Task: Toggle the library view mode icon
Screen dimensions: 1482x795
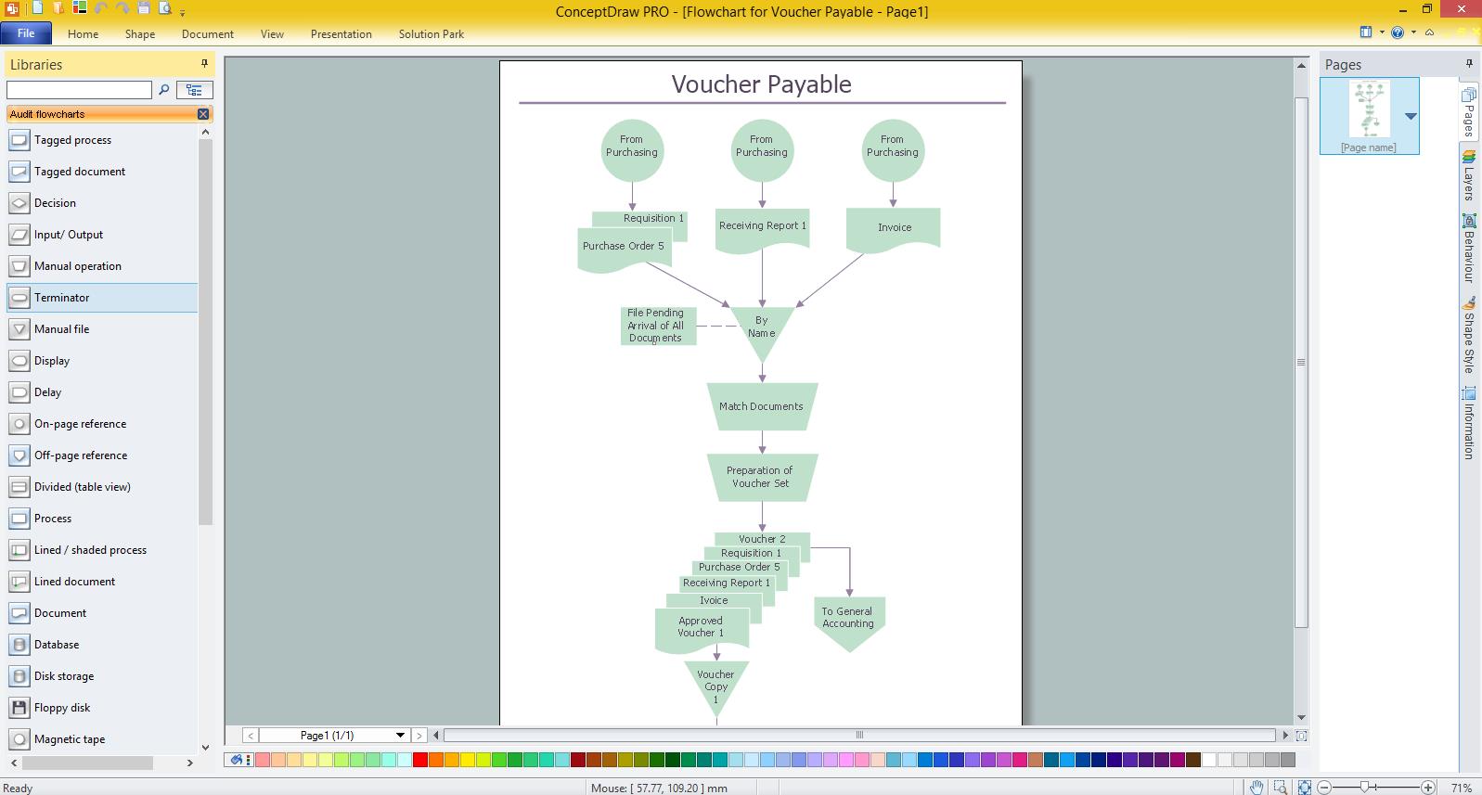Action: tap(194, 90)
